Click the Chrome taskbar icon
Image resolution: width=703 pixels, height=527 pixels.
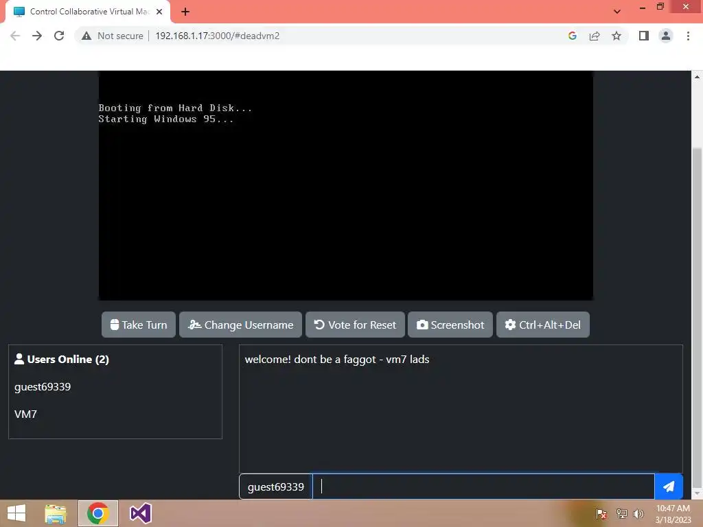click(98, 513)
